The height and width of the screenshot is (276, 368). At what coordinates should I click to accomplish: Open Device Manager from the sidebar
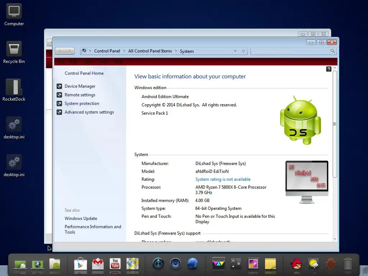pyautogui.click(x=80, y=86)
